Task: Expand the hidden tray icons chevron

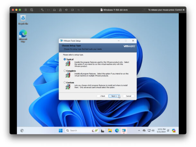Action: (x=139, y=131)
